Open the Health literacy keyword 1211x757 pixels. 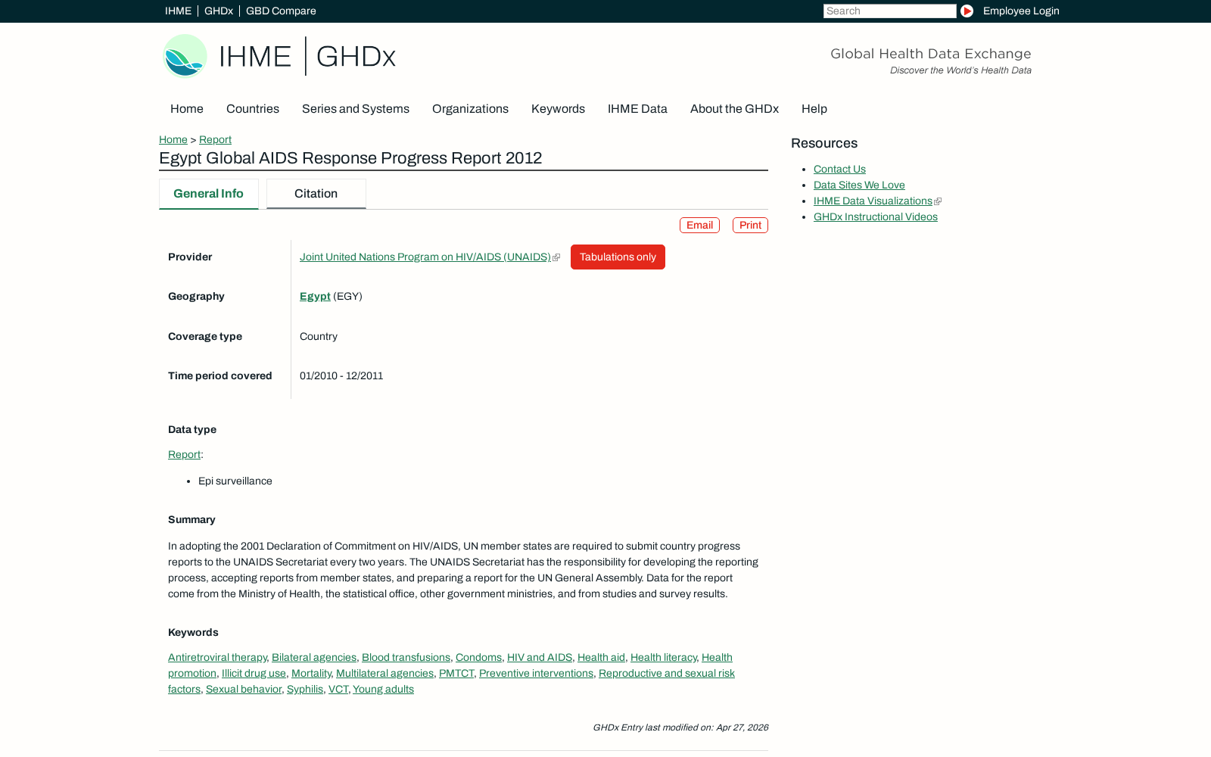[x=663, y=657]
